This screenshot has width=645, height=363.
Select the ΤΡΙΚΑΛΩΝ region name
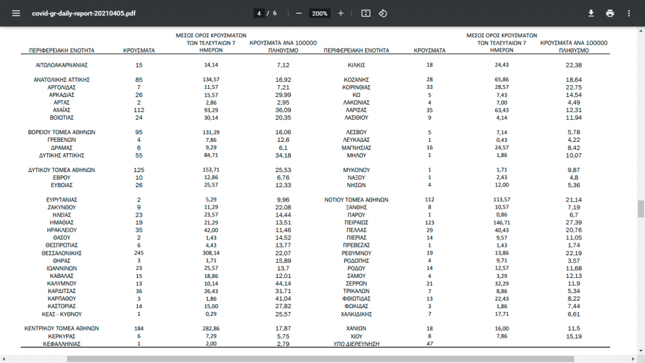357,291
